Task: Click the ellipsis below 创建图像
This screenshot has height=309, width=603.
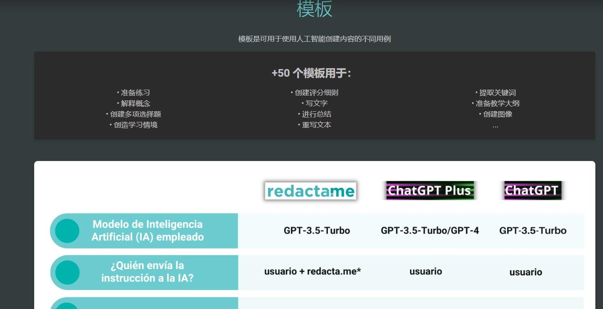Action: click(x=496, y=126)
